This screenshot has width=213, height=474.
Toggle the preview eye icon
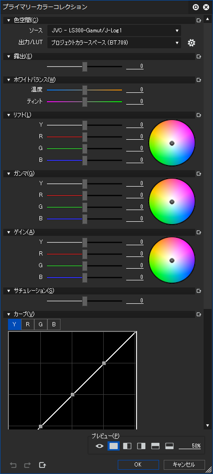[x=99, y=446]
